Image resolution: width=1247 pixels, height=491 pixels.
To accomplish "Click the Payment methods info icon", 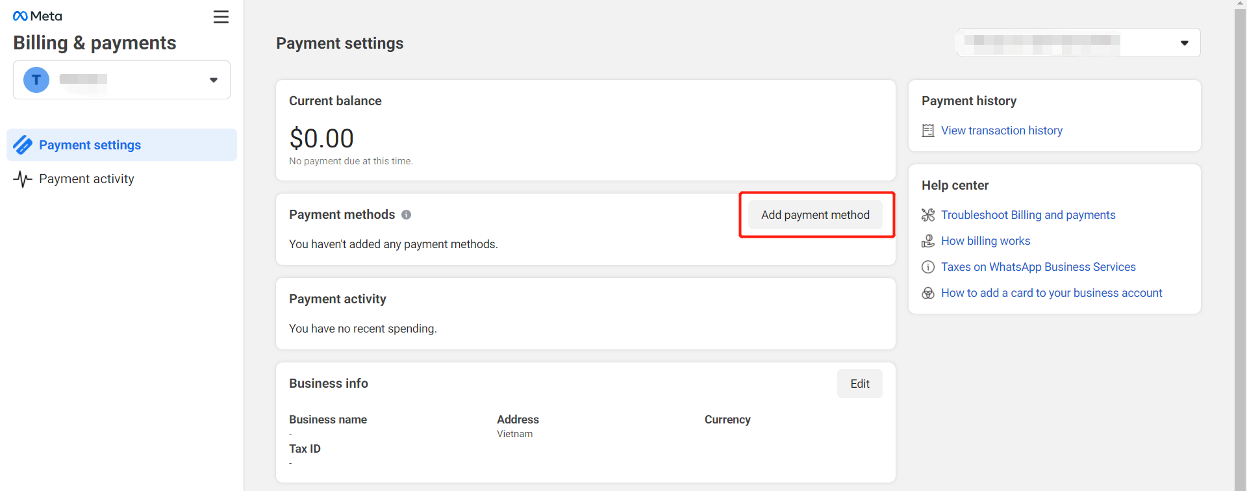I will point(406,215).
